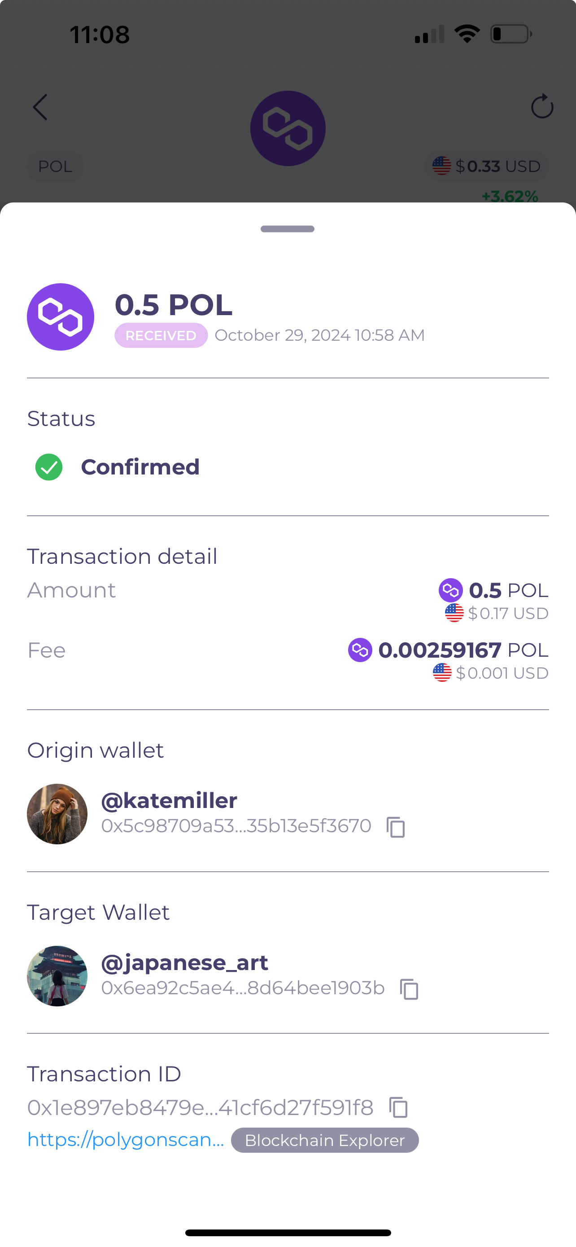The height and width of the screenshot is (1247, 576).
Task: Copy the target wallet address
Action: tap(409, 989)
